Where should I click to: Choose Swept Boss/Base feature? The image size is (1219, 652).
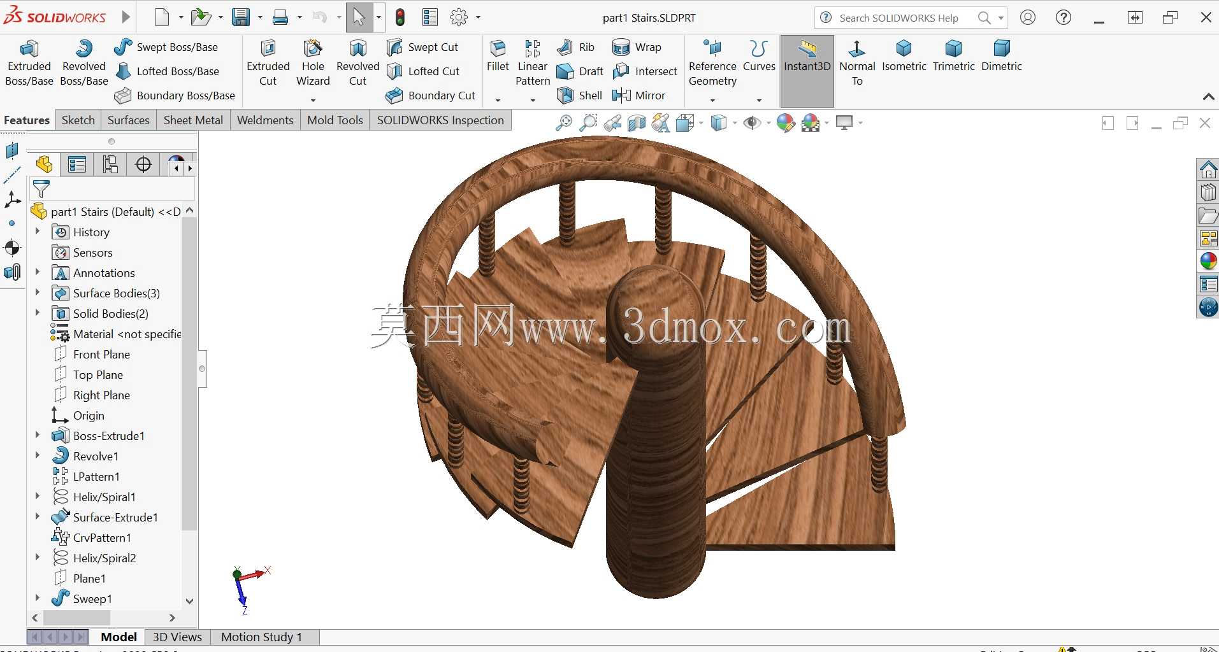166,47
